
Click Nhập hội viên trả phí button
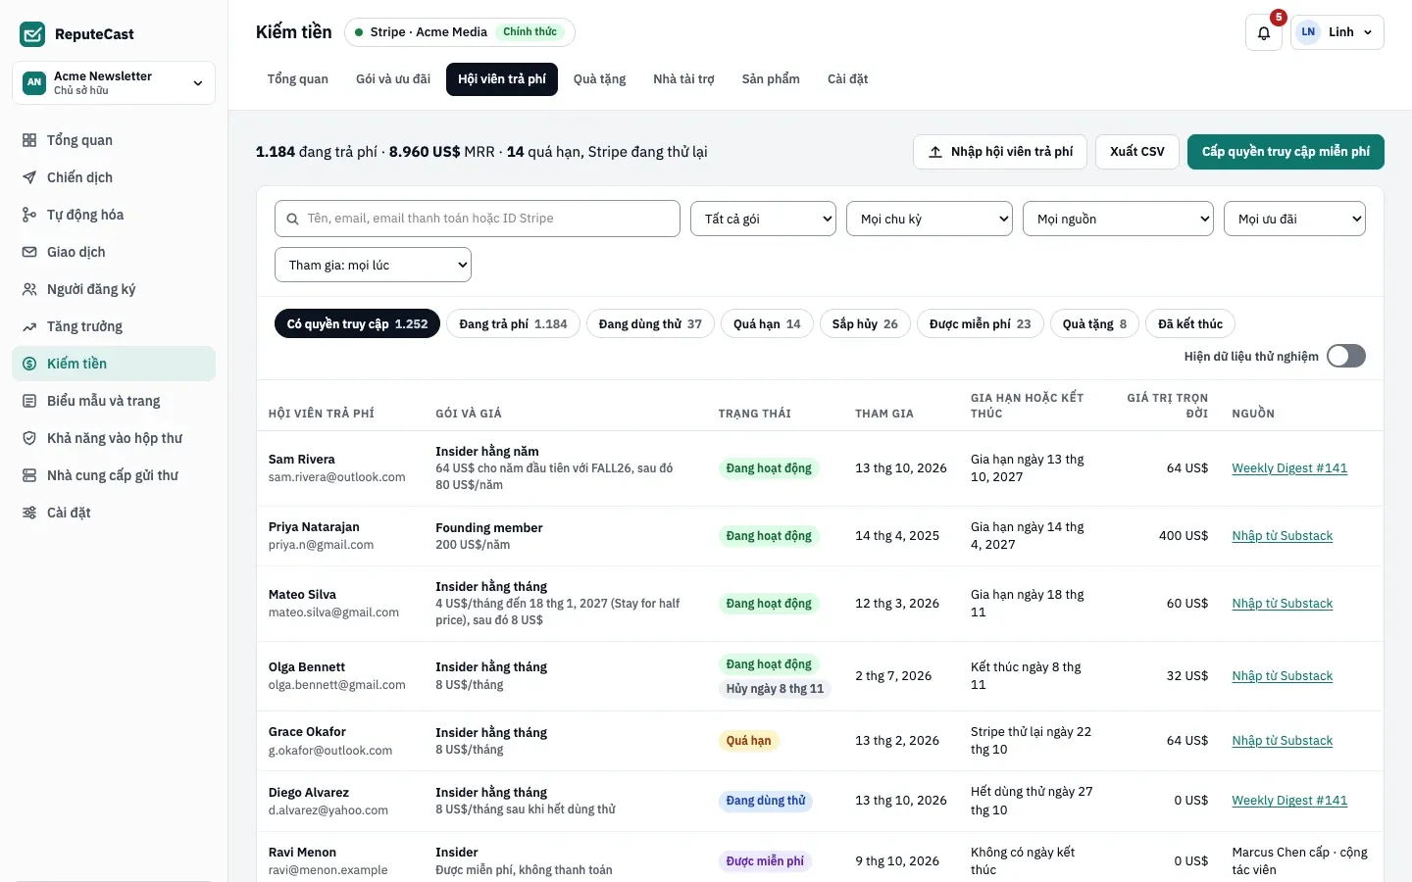pos(1000,152)
